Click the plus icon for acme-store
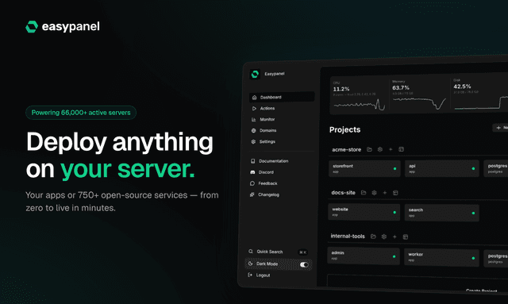The image size is (508, 304). (391, 149)
